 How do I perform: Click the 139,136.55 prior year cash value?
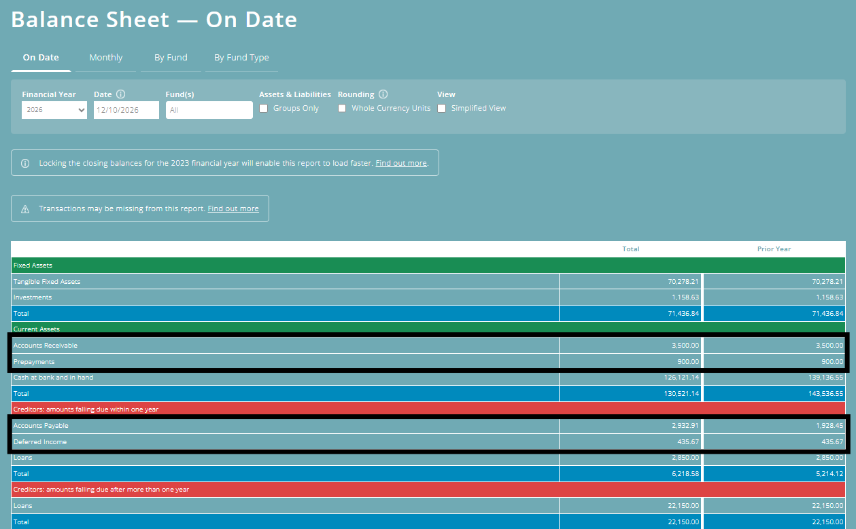click(x=824, y=378)
